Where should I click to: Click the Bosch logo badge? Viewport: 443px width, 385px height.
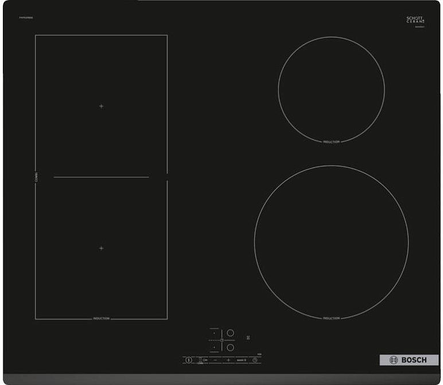(x=409, y=360)
